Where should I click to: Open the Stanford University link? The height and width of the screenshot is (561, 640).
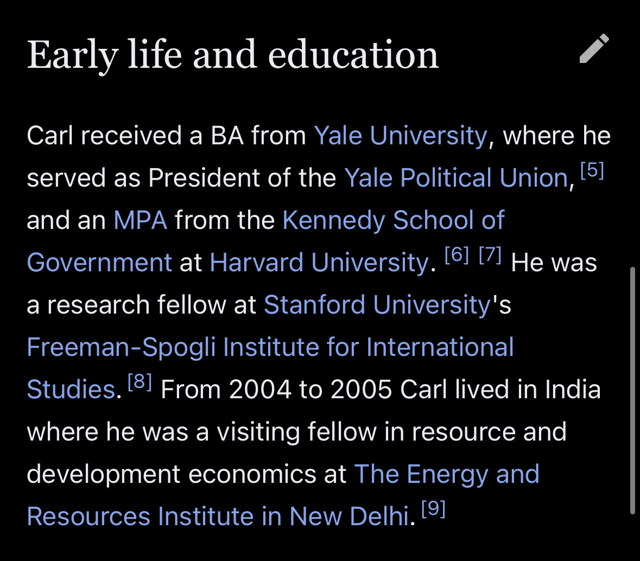tap(377, 305)
